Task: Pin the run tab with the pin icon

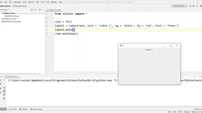Action: click(x=1, y=93)
